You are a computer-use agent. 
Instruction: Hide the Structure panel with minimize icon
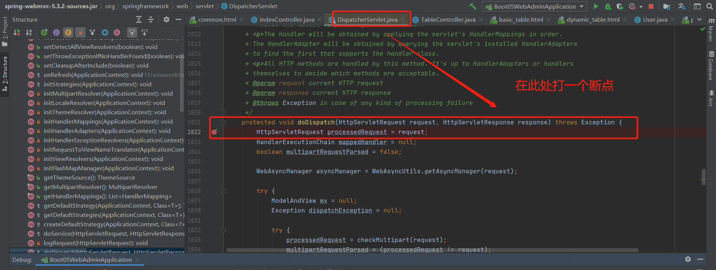(178, 19)
